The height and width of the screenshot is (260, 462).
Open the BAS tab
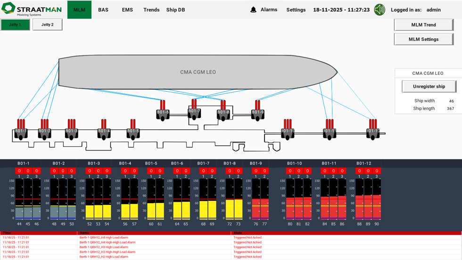click(x=103, y=10)
